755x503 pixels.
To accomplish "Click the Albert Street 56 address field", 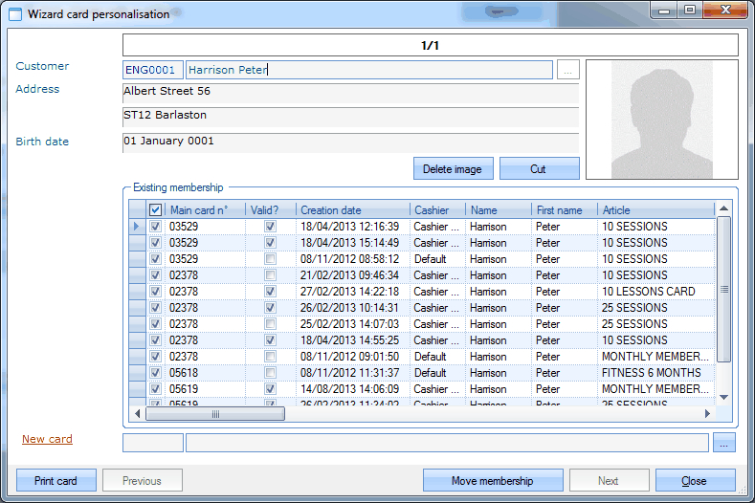I will point(350,94).
